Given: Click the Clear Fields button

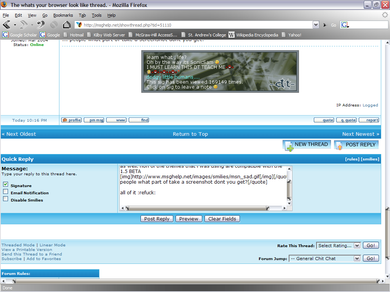Looking at the screenshot, I should (222, 219).
